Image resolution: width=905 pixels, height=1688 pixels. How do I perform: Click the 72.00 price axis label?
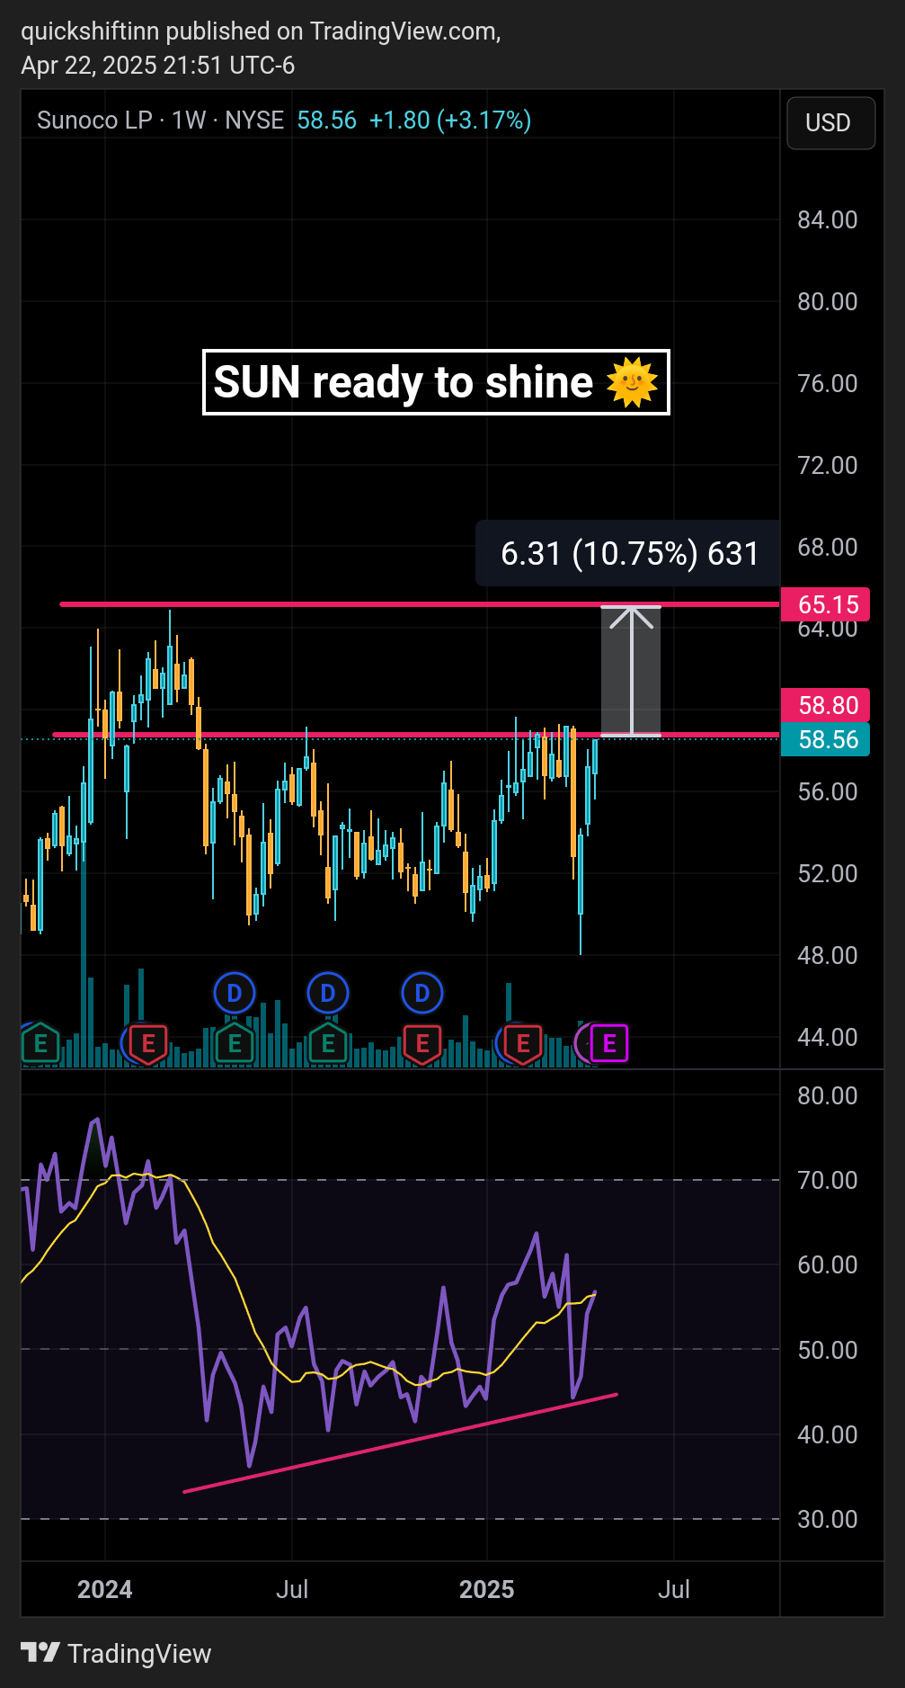(828, 465)
